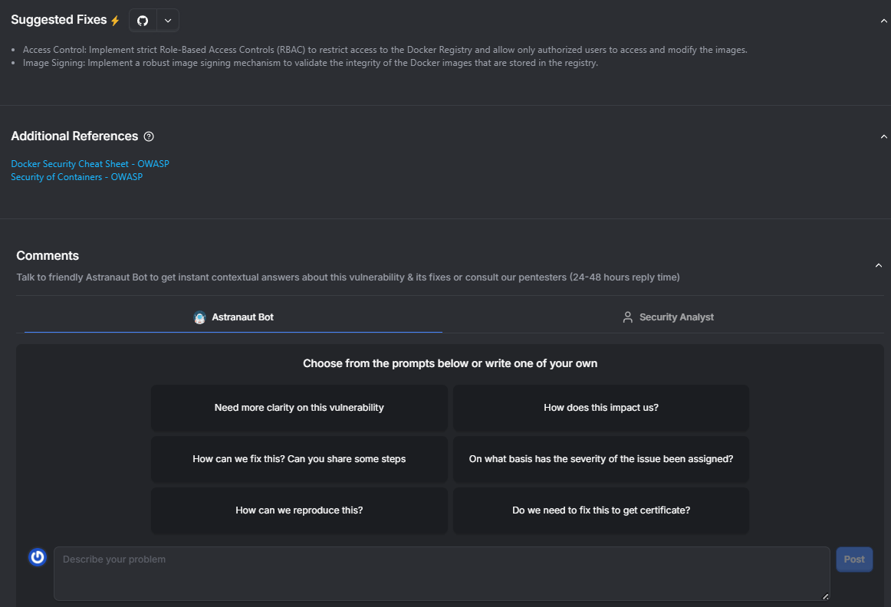The width and height of the screenshot is (891, 607).
Task: Collapse the Comments section
Action: click(x=879, y=265)
